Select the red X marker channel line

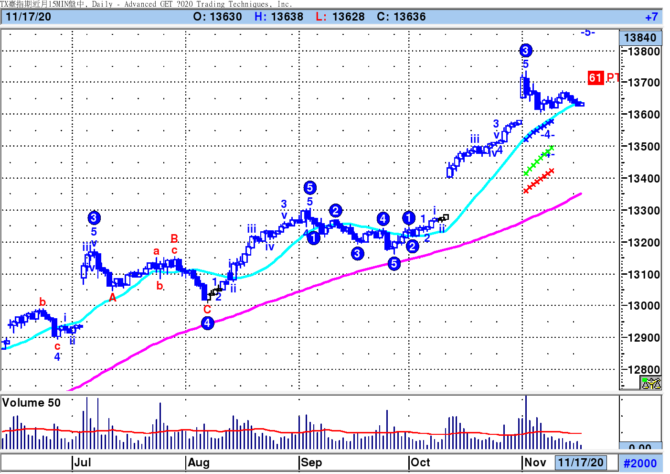point(538,181)
